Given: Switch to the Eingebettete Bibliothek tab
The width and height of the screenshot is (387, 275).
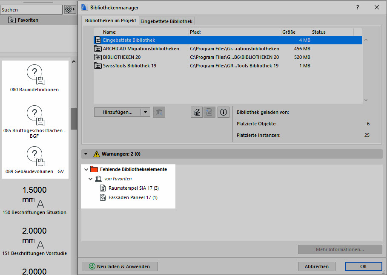Looking at the screenshot, I should click(x=166, y=21).
